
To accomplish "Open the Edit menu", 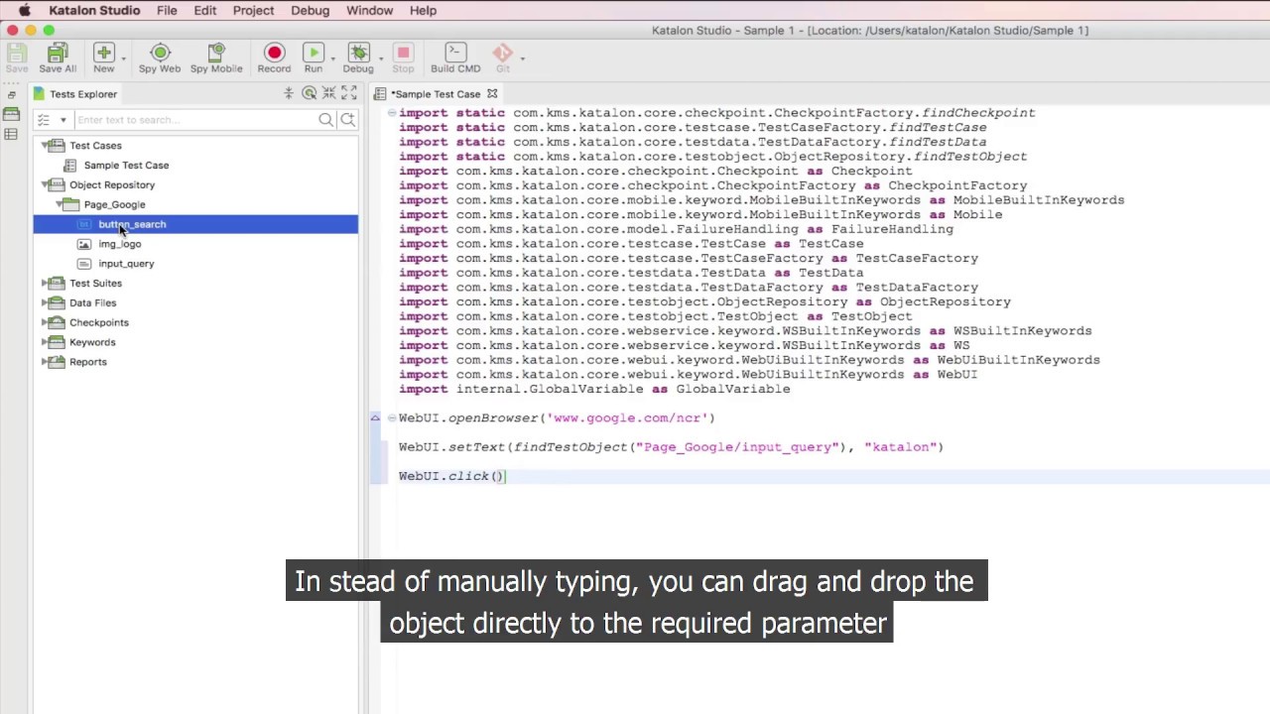I will point(205,10).
